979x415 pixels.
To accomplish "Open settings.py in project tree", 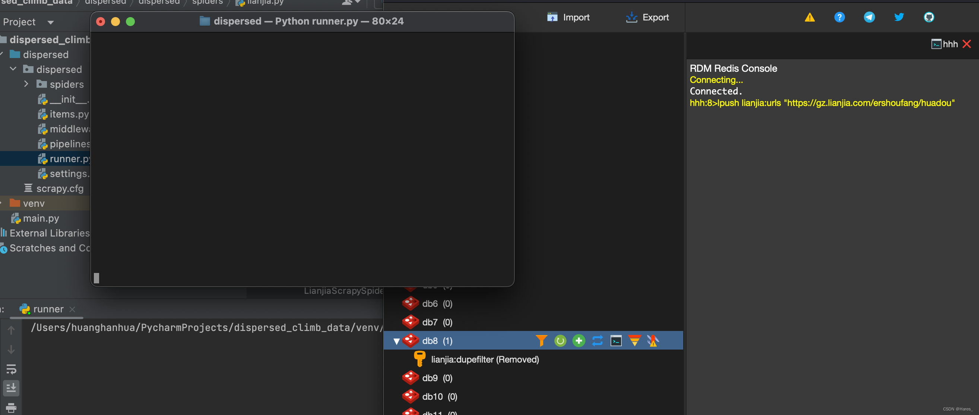I will (69, 173).
